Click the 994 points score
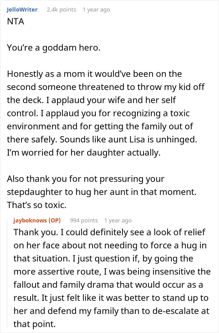This screenshot has height=333, width=219. tap(84, 221)
